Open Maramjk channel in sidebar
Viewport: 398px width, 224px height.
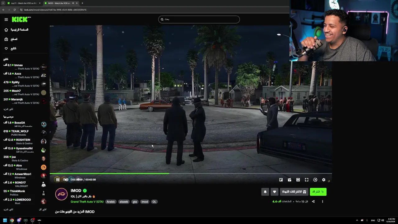pos(25,101)
